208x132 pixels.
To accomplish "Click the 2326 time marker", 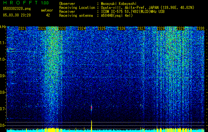I will tap(121, 28).
